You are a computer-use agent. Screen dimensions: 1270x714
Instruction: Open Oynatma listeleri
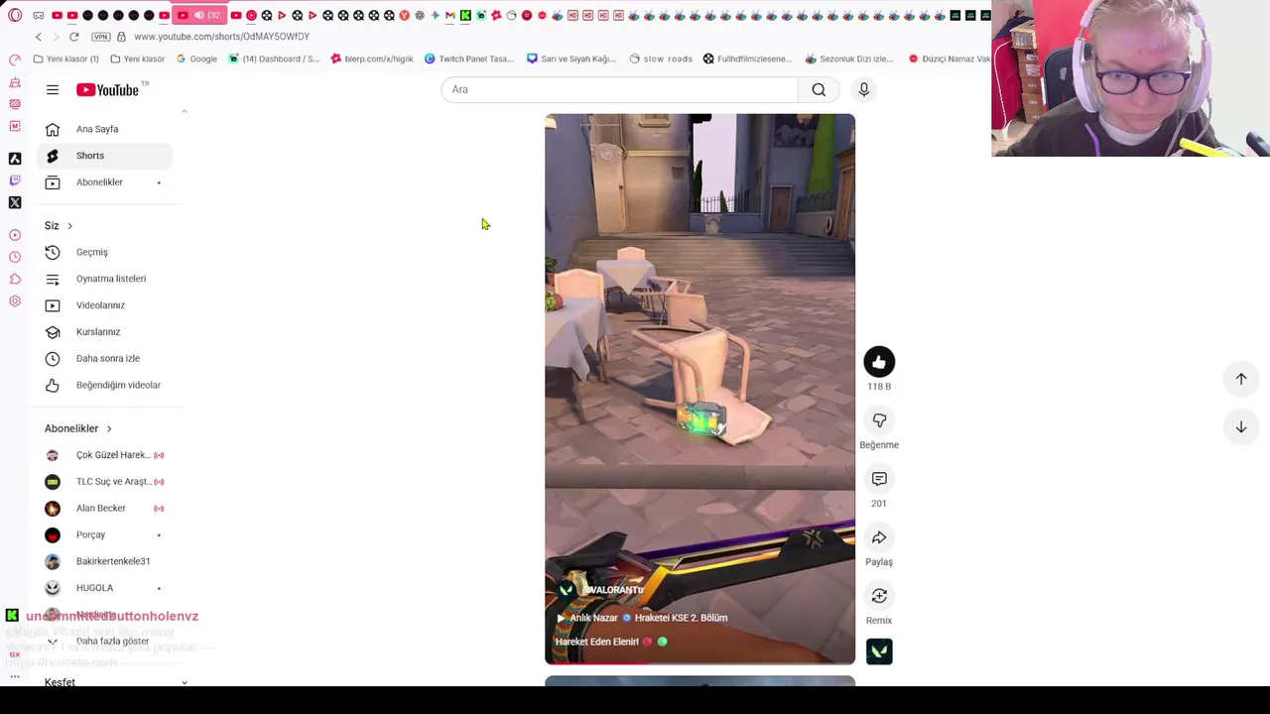point(104,279)
